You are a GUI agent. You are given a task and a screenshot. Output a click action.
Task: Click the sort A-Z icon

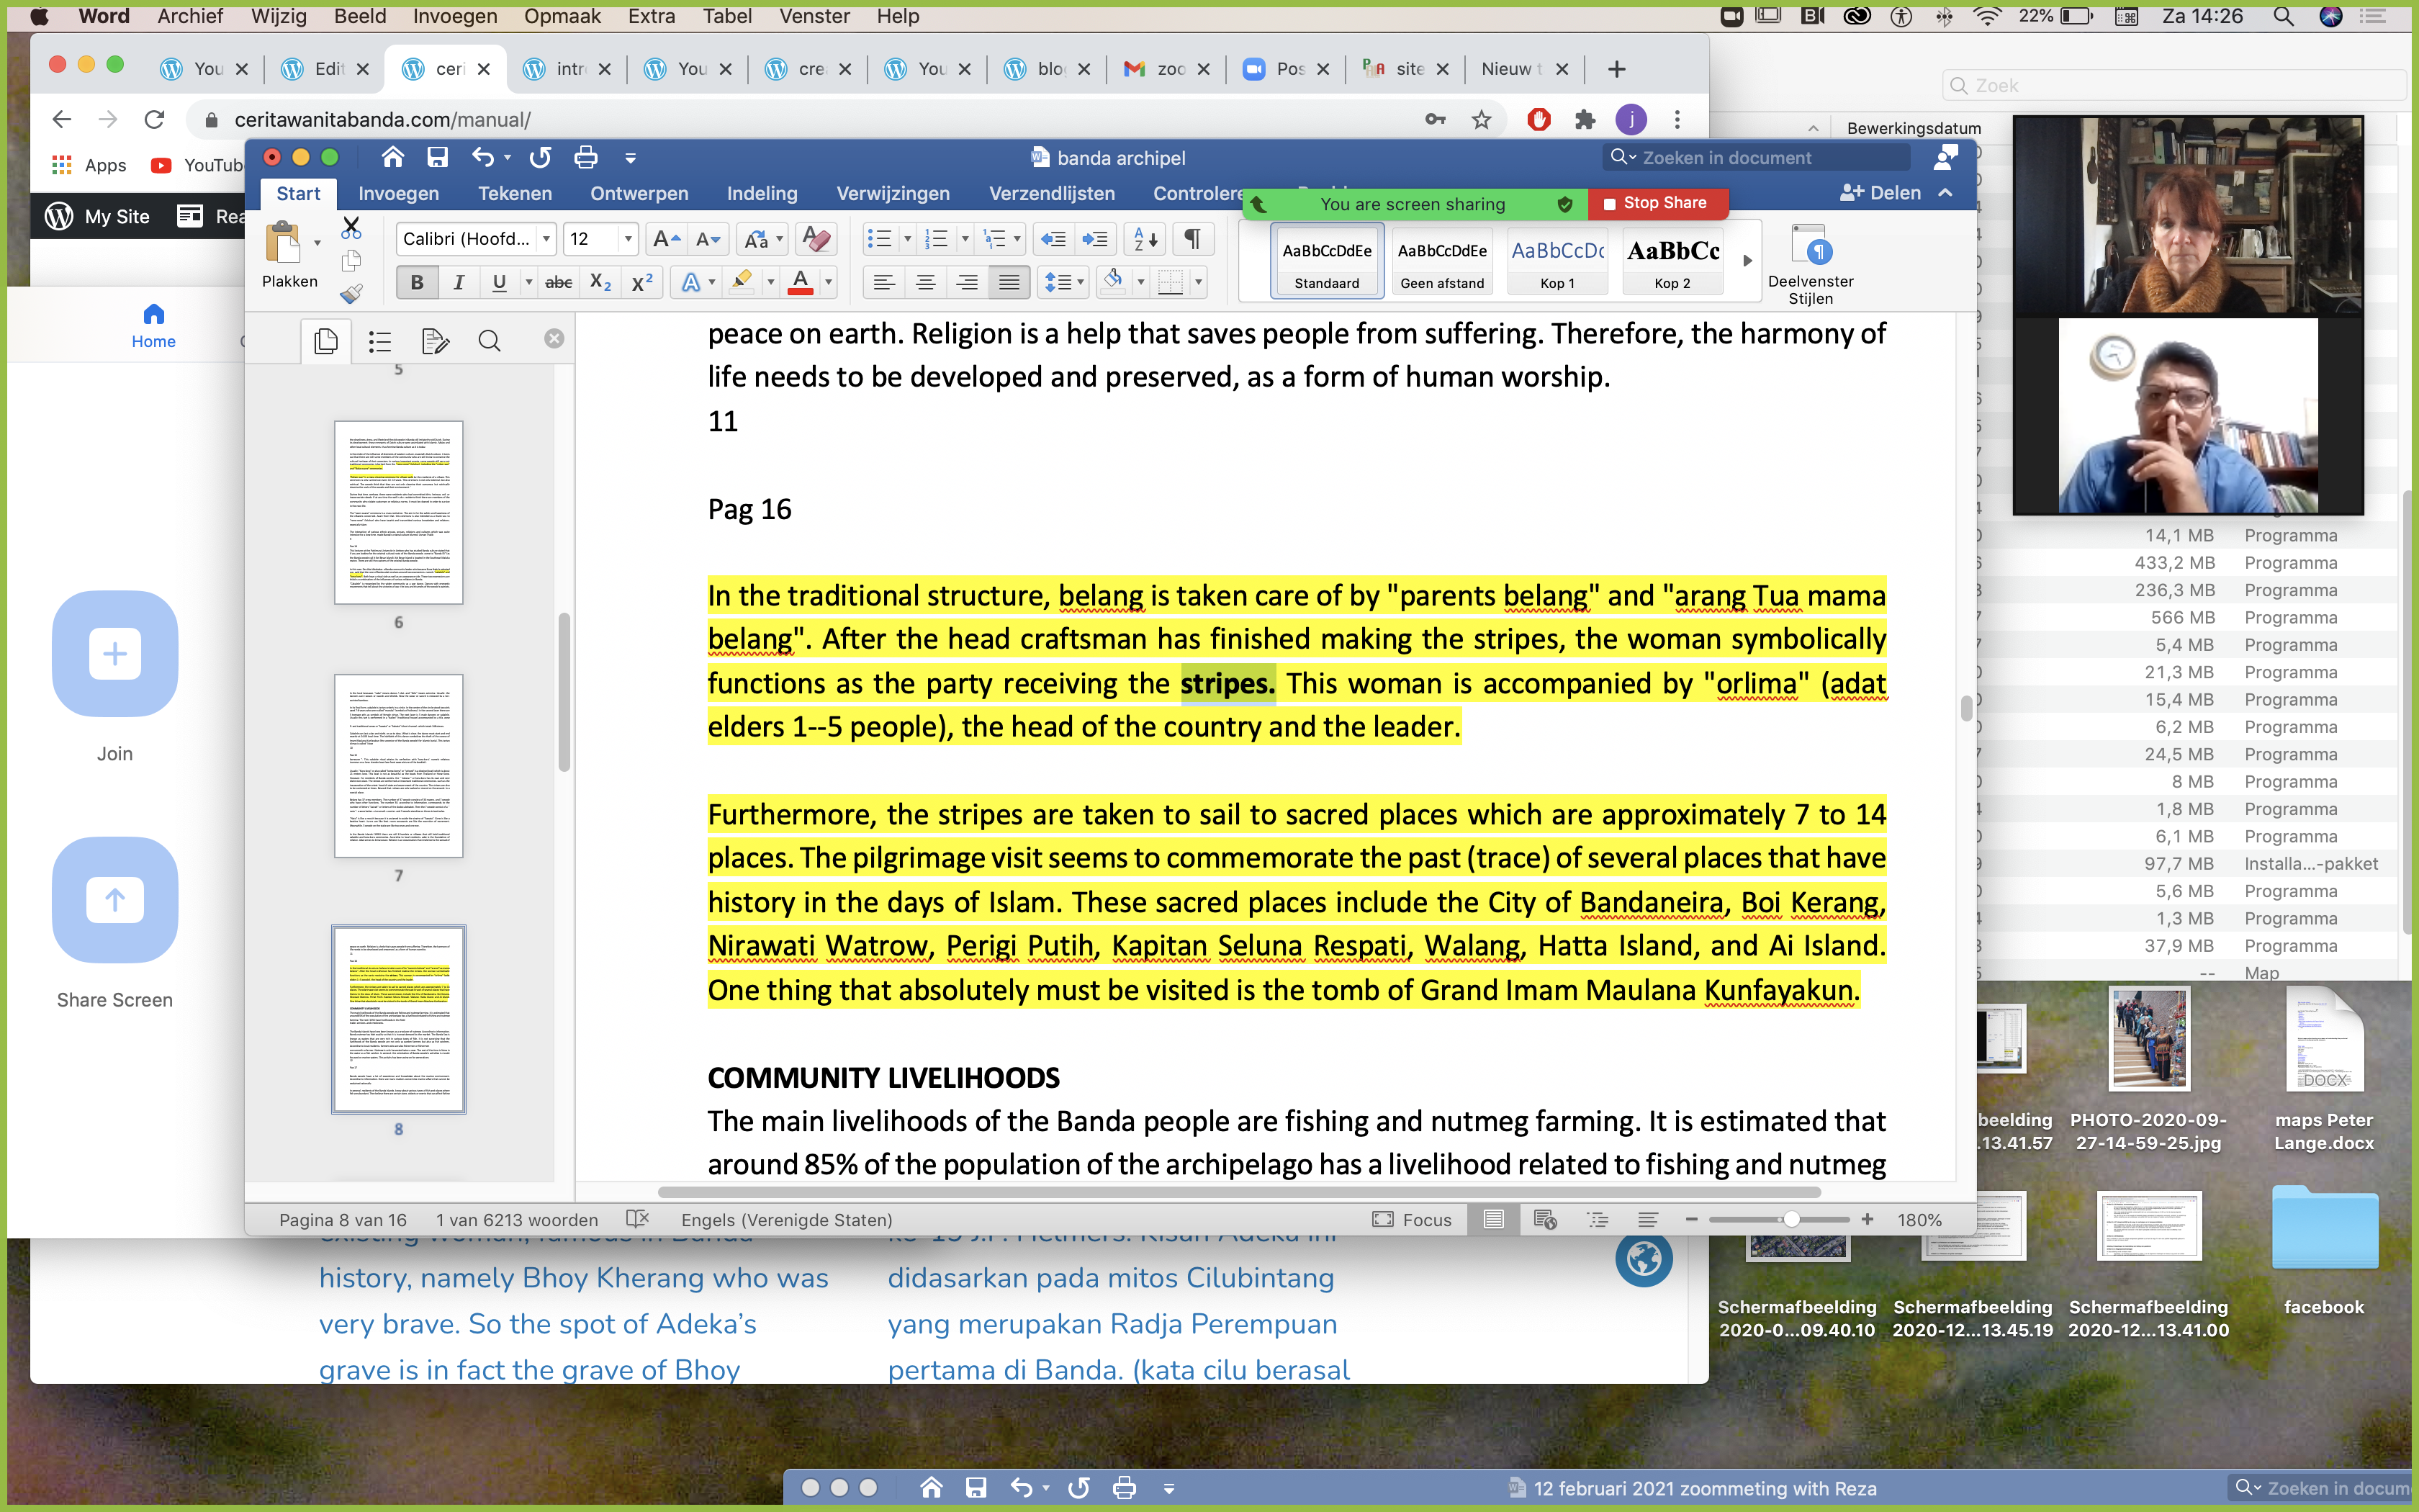tap(1145, 239)
